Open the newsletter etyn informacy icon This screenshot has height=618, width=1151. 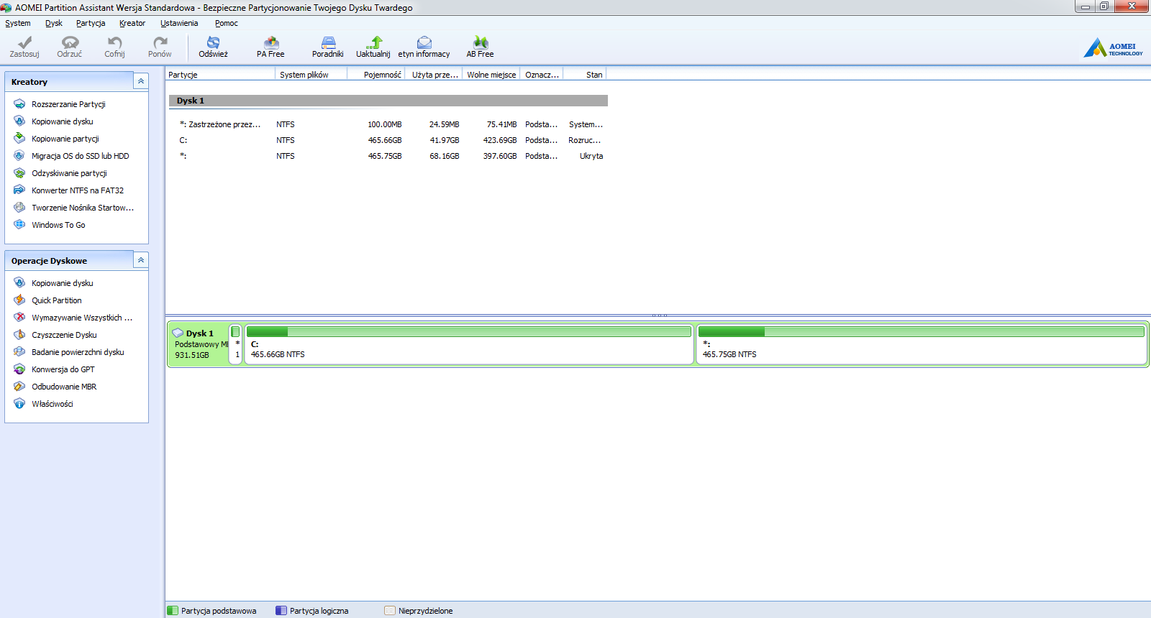tap(424, 42)
